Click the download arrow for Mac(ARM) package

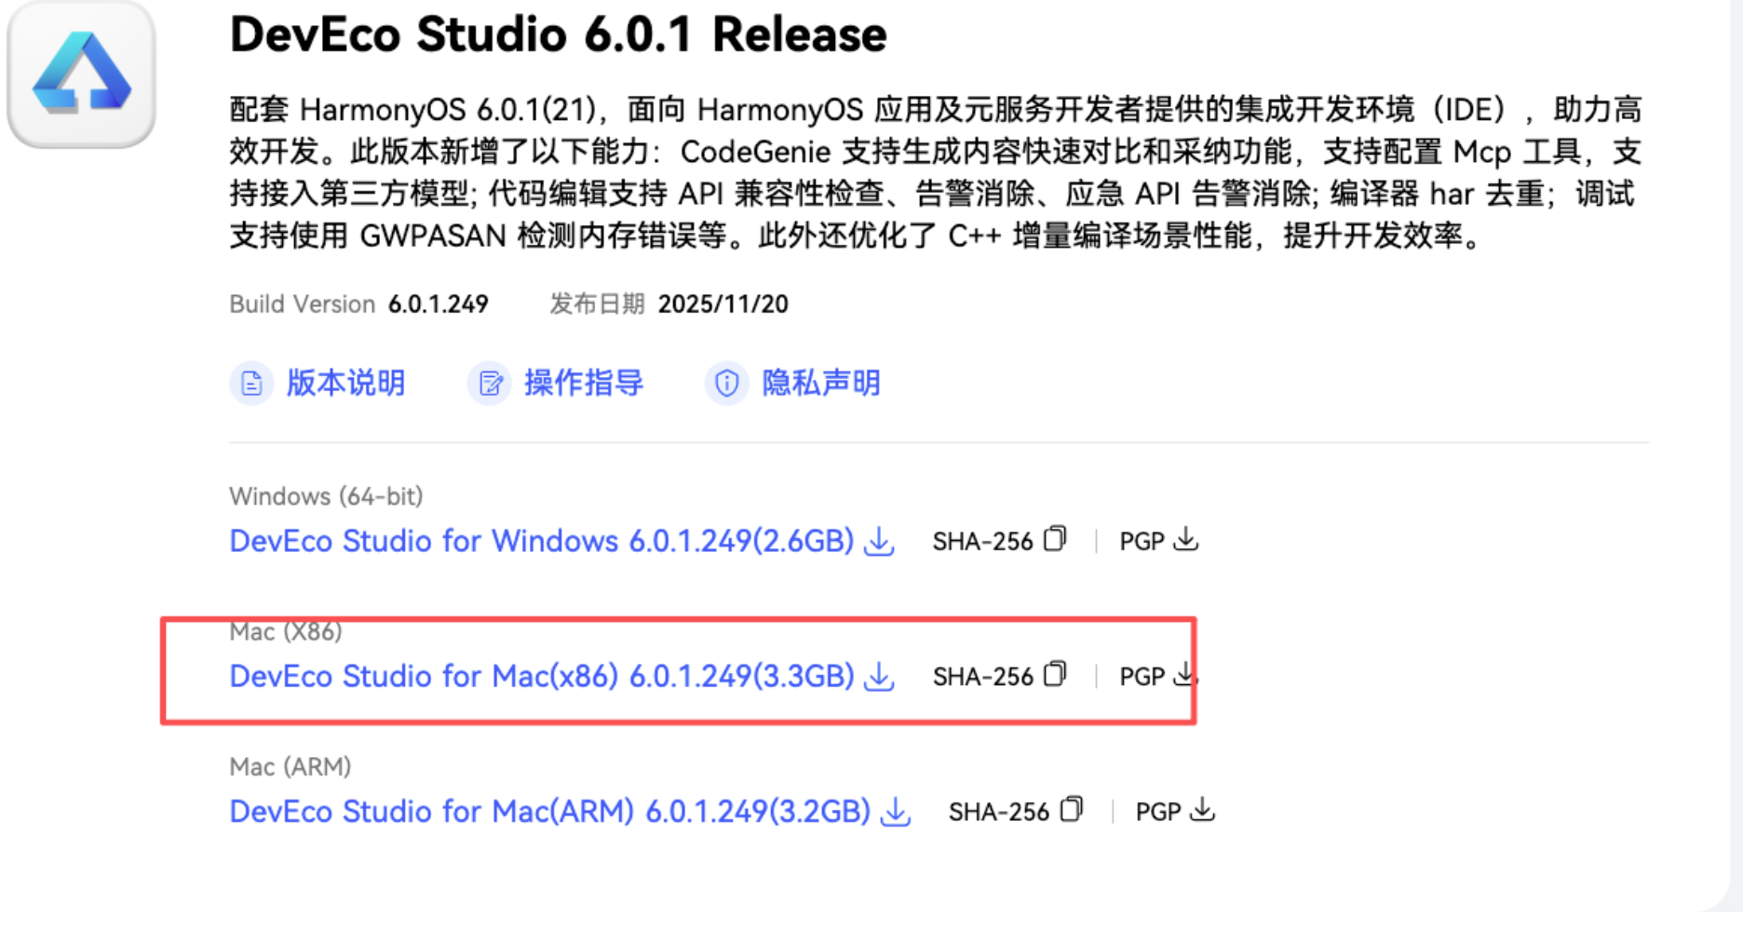coord(894,812)
